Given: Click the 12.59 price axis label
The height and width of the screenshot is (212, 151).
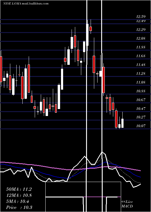Looking at the screenshot, I should click(x=141, y=17).
